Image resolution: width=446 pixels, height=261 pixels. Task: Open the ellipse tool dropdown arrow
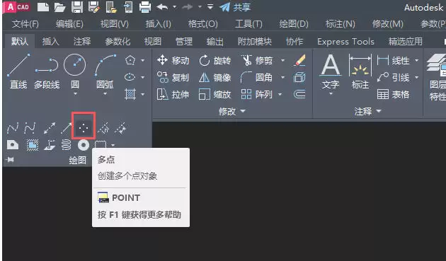[x=143, y=77]
